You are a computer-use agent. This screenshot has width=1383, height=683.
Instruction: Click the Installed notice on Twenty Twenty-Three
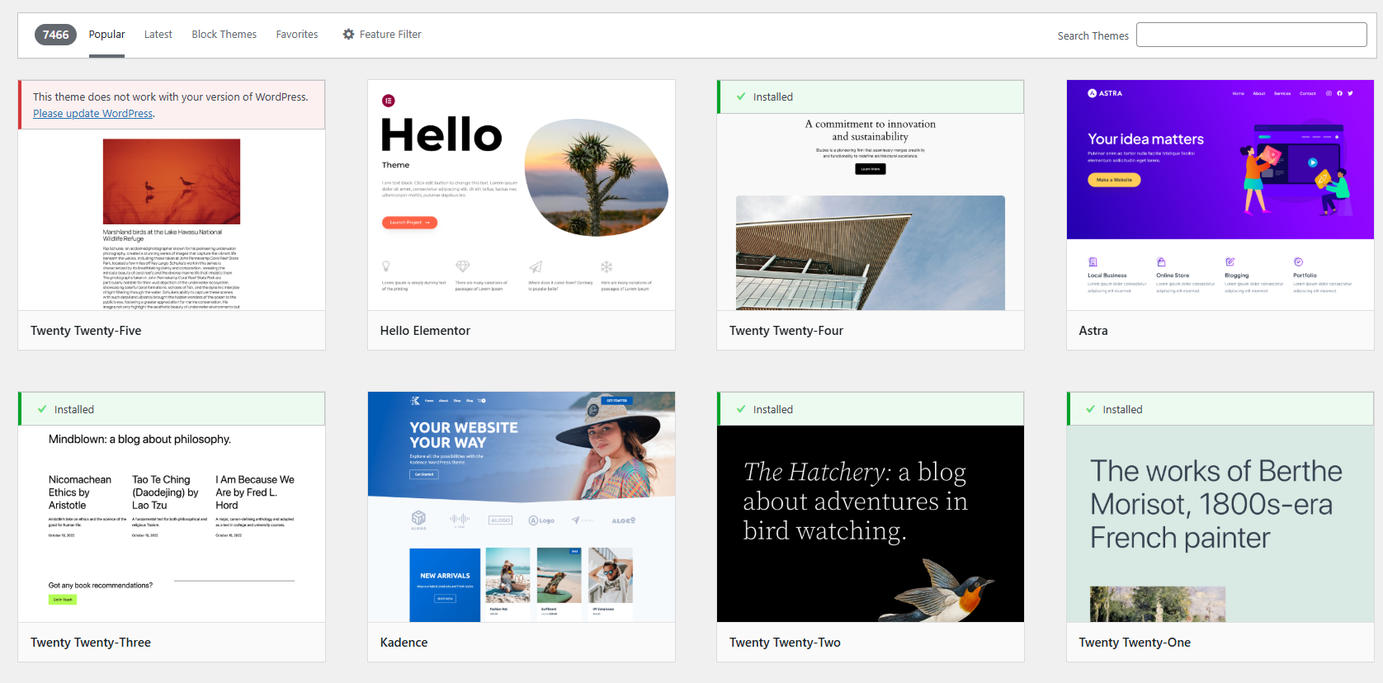(x=172, y=409)
